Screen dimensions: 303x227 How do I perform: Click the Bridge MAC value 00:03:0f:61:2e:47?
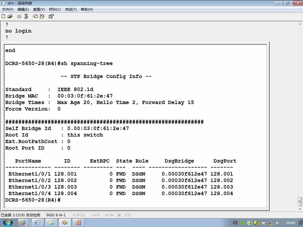point(85,96)
